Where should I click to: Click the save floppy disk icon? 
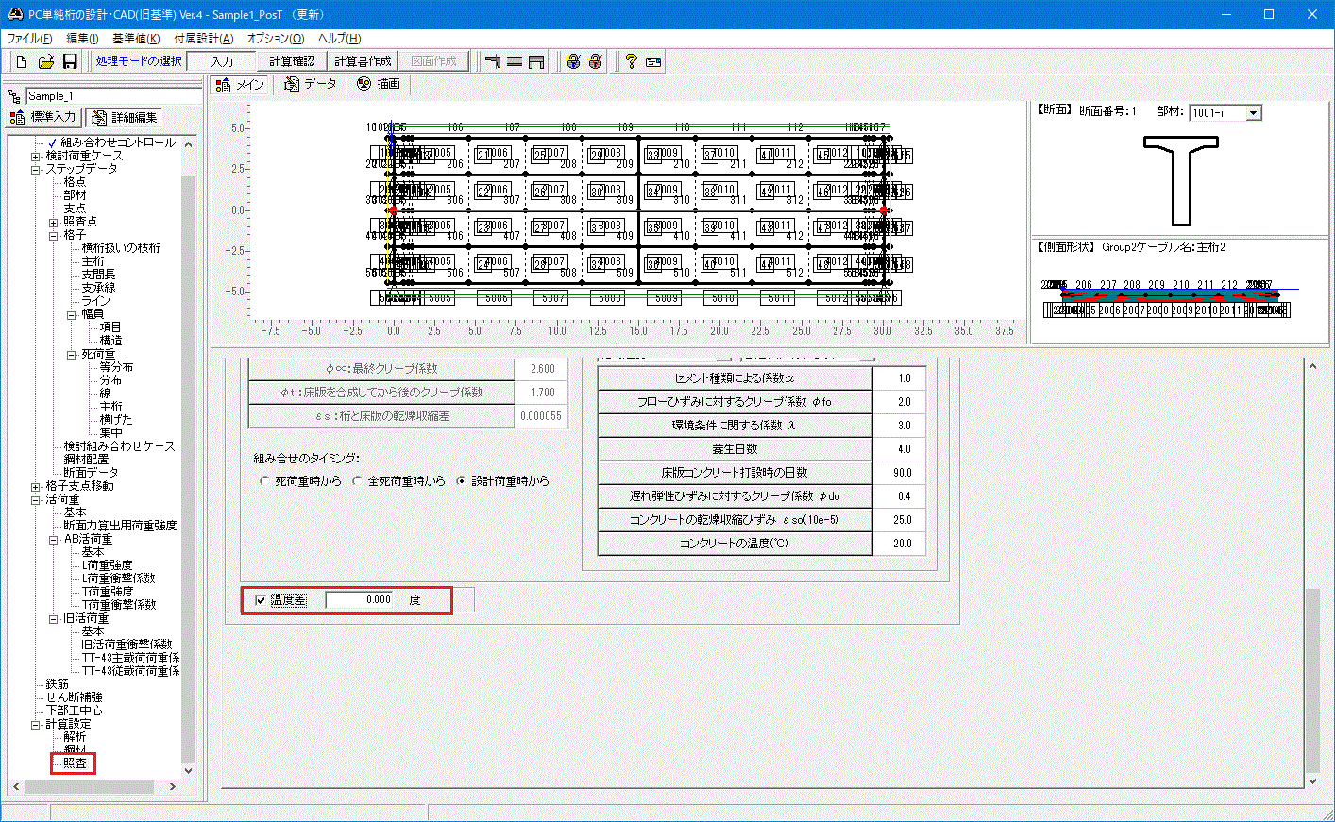70,61
